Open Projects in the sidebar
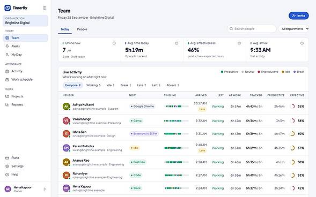316x197 pixels. coord(25,96)
